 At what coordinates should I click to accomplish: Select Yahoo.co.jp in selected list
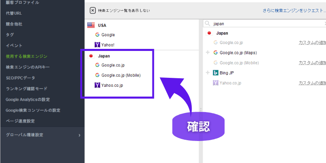point(112,85)
